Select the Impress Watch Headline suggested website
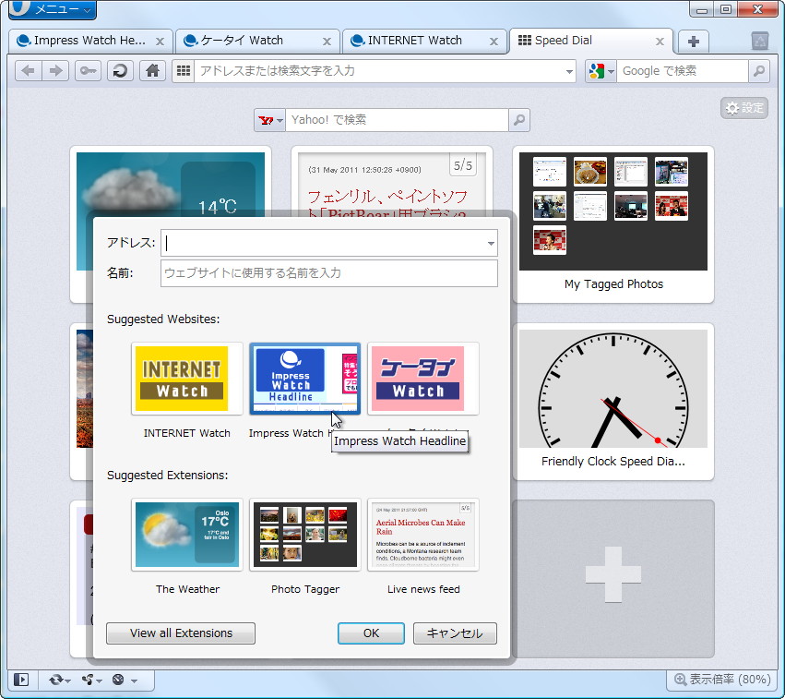 [x=305, y=379]
